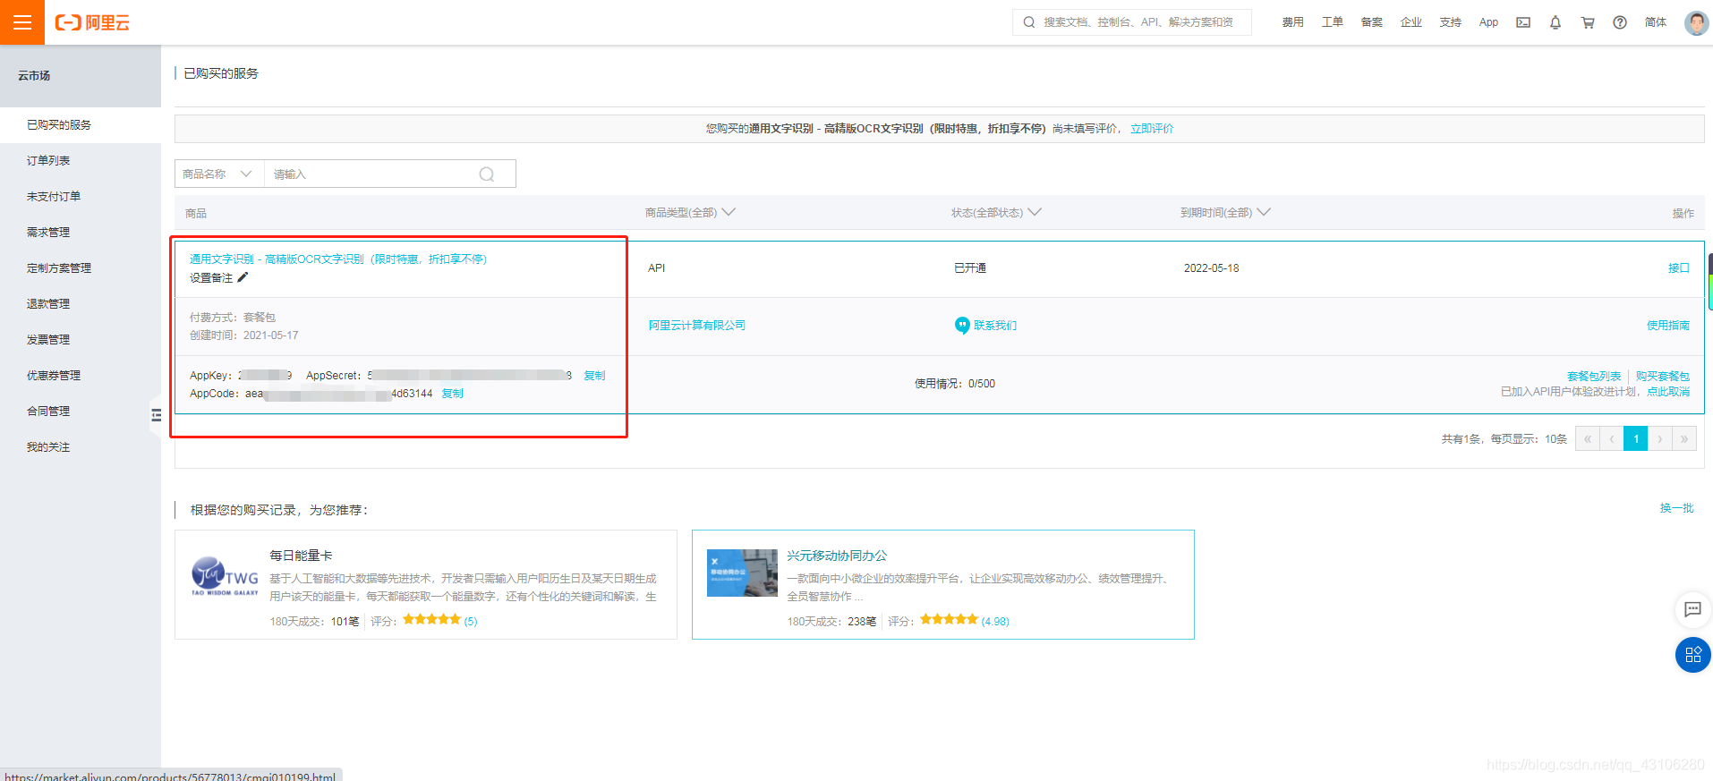
Task: Click the search magnifier in product filter
Action: point(487,174)
